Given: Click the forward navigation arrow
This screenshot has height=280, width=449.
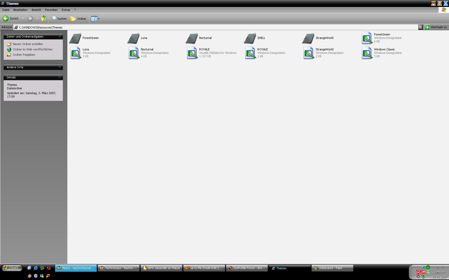Looking at the screenshot, I should tap(30, 18).
